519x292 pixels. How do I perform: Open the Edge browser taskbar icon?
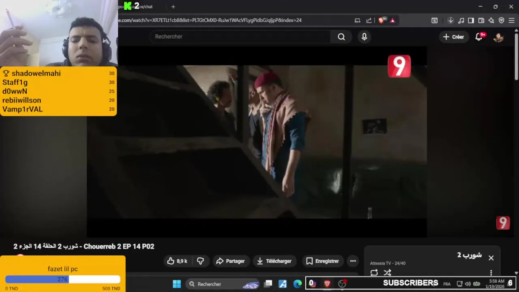pos(297,284)
